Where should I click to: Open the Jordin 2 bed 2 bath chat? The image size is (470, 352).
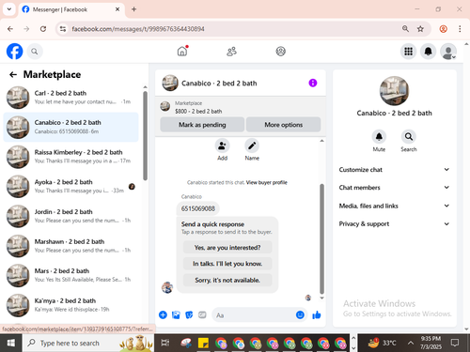pos(70,216)
